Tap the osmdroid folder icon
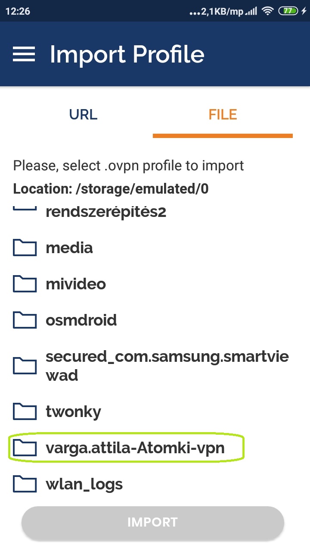The height and width of the screenshot is (552, 310). click(x=25, y=320)
